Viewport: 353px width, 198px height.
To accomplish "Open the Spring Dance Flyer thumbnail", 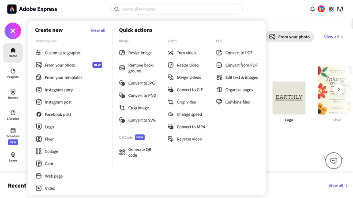I will point(335,90).
